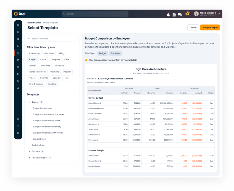Filter templates by Client
The height and width of the screenshot is (191, 234).
pyautogui.click(x=43, y=60)
